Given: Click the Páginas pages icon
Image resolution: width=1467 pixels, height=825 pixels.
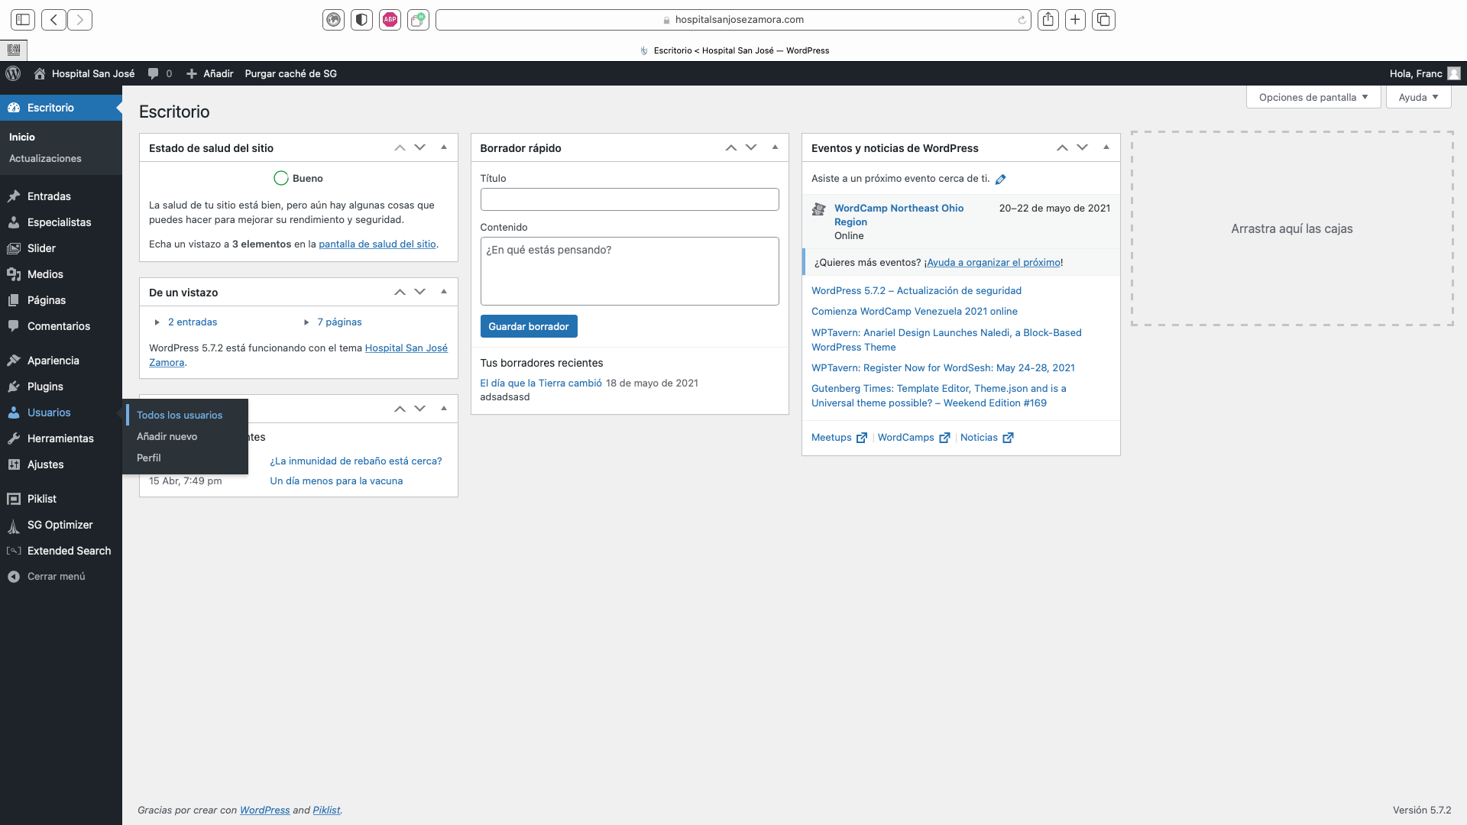Looking at the screenshot, I should [14, 300].
